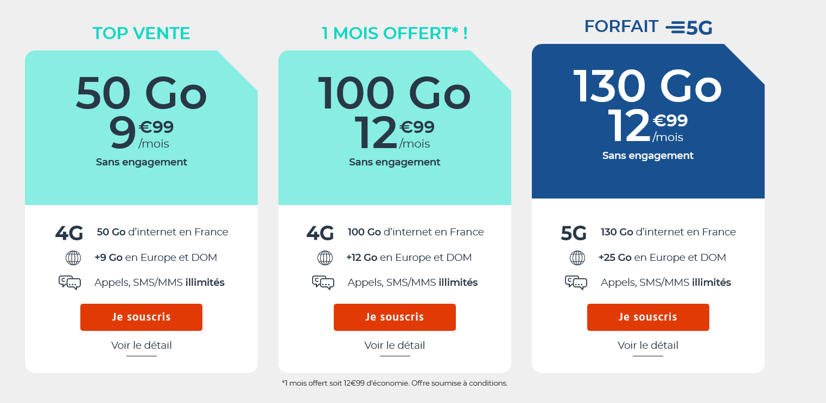Click the 4G badge on the 50 Go plan

click(x=69, y=232)
